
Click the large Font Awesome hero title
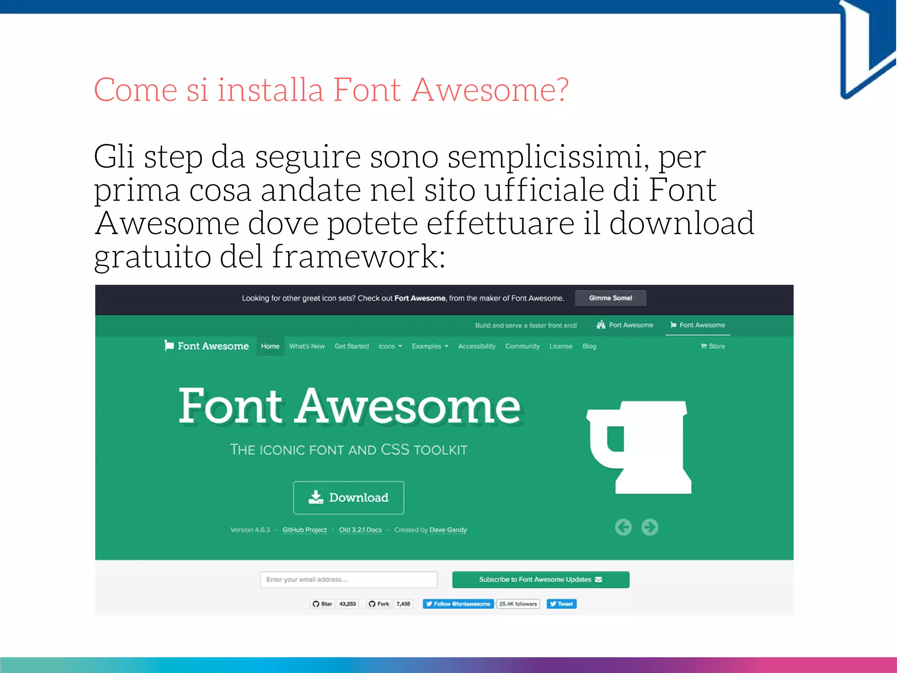point(350,406)
